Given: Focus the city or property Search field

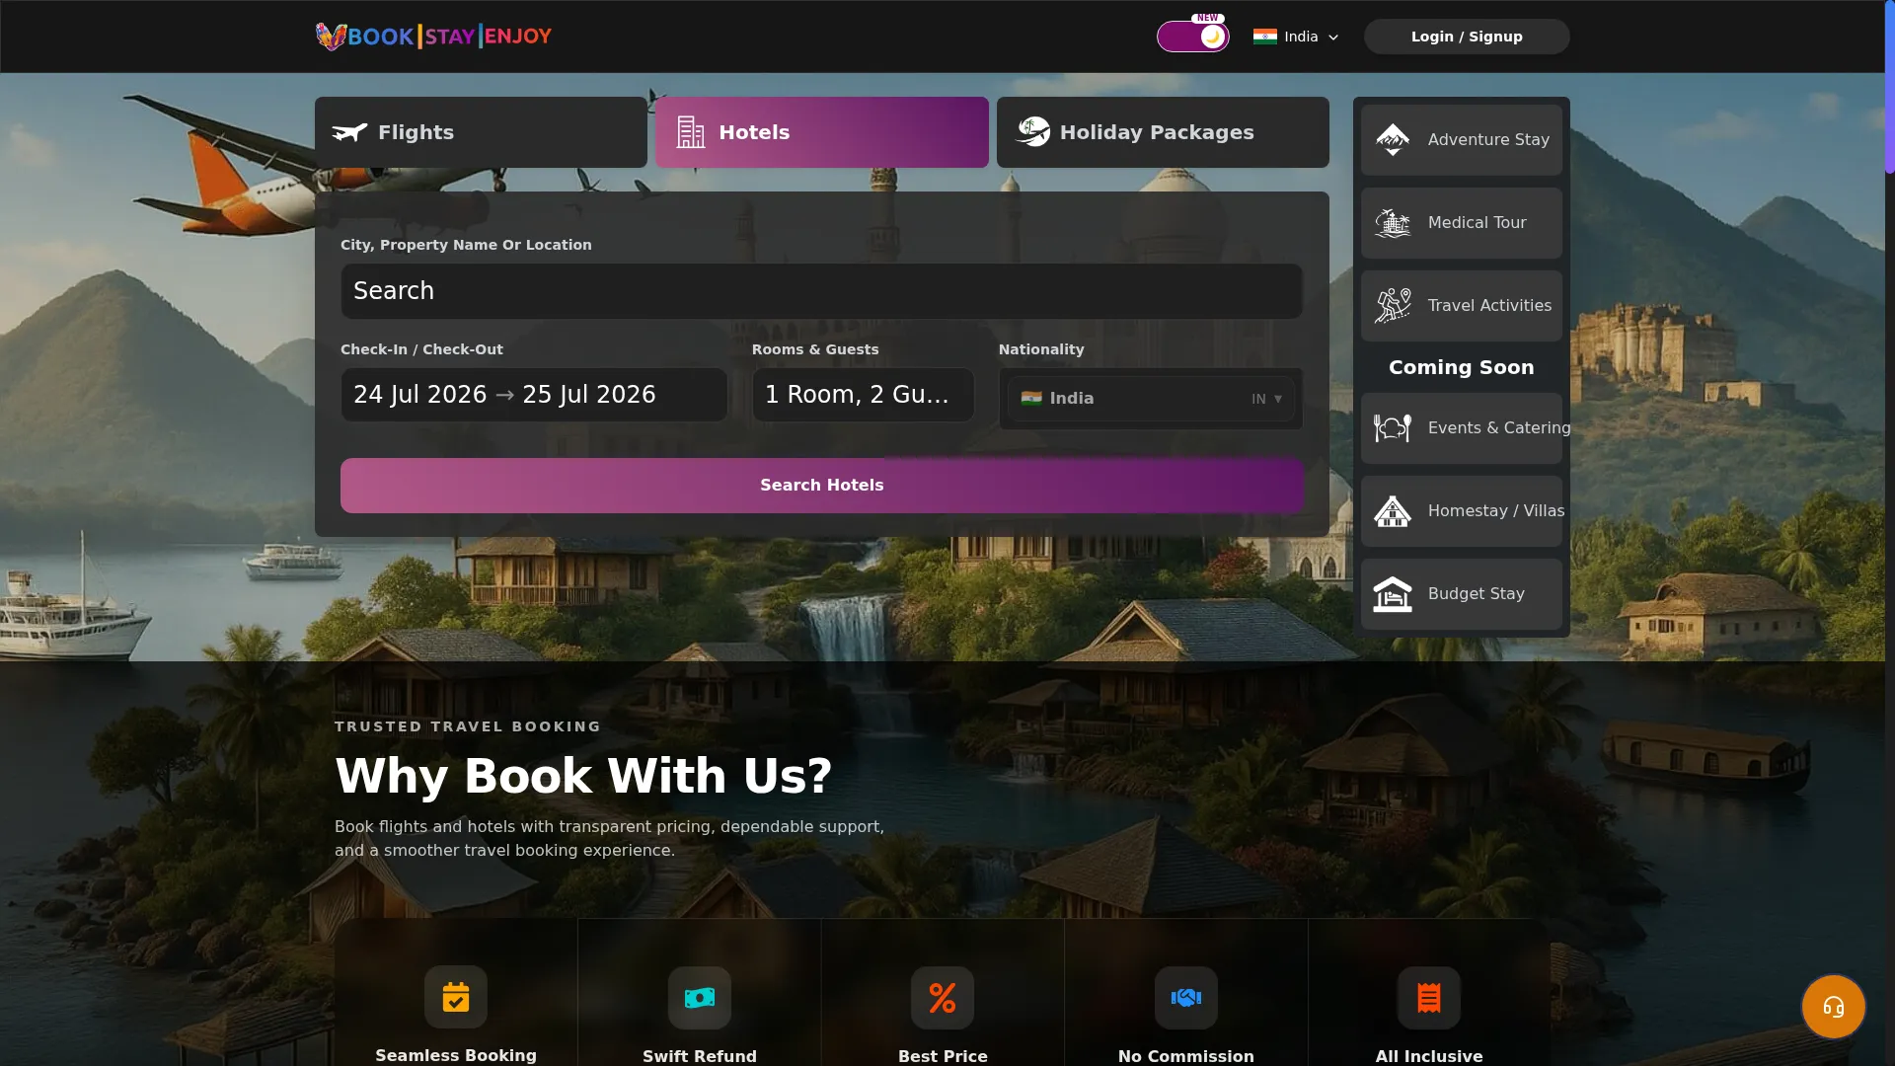Looking at the screenshot, I should (822, 291).
